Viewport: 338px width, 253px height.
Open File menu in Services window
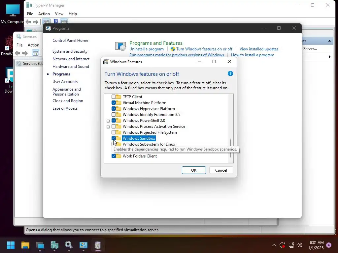pos(19,45)
